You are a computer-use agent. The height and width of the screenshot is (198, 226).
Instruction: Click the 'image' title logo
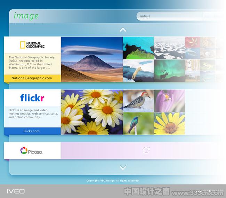click(x=26, y=16)
